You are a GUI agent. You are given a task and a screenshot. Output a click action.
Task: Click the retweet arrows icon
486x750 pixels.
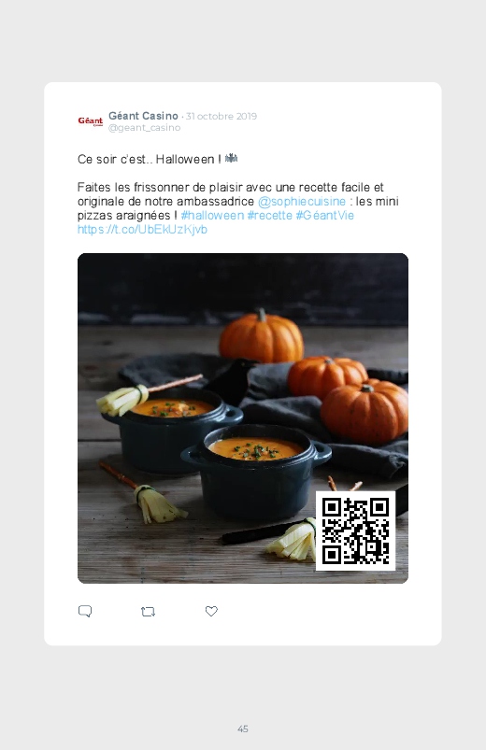(x=148, y=611)
